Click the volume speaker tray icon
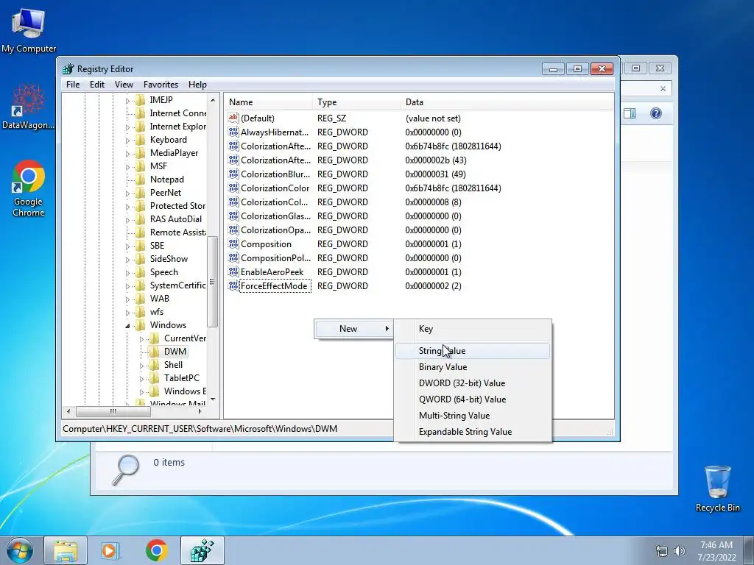 [x=679, y=551]
